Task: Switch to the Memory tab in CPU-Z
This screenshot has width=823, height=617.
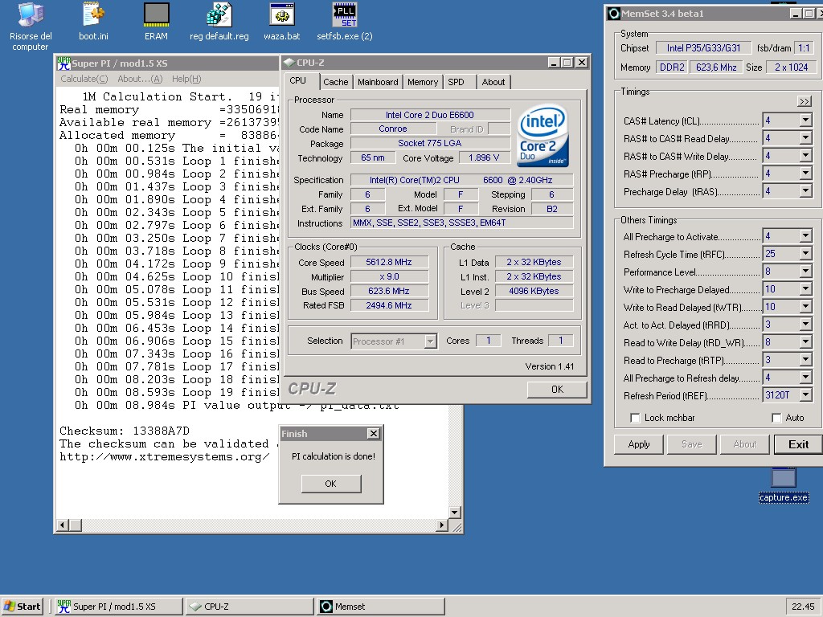Action: [x=423, y=82]
